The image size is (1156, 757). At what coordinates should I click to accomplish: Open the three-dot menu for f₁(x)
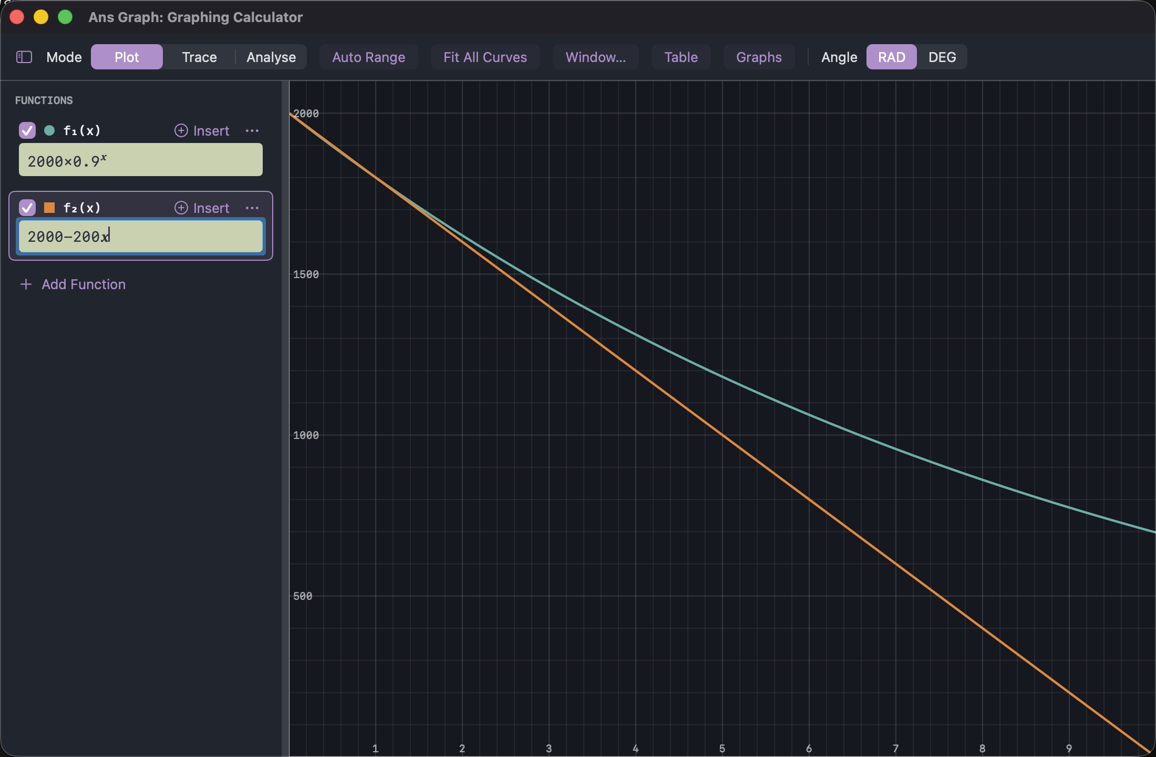[252, 130]
